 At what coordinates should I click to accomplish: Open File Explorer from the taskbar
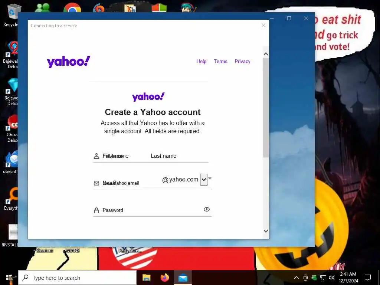pyautogui.click(x=146, y=278)
